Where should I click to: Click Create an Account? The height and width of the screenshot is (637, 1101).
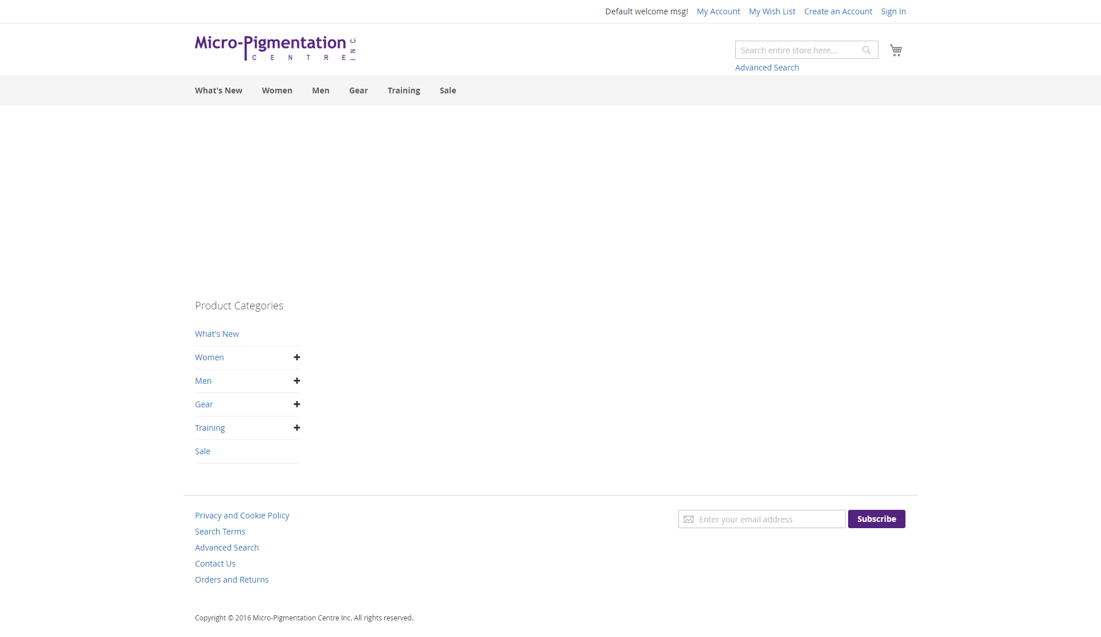[x=838, y=11]
